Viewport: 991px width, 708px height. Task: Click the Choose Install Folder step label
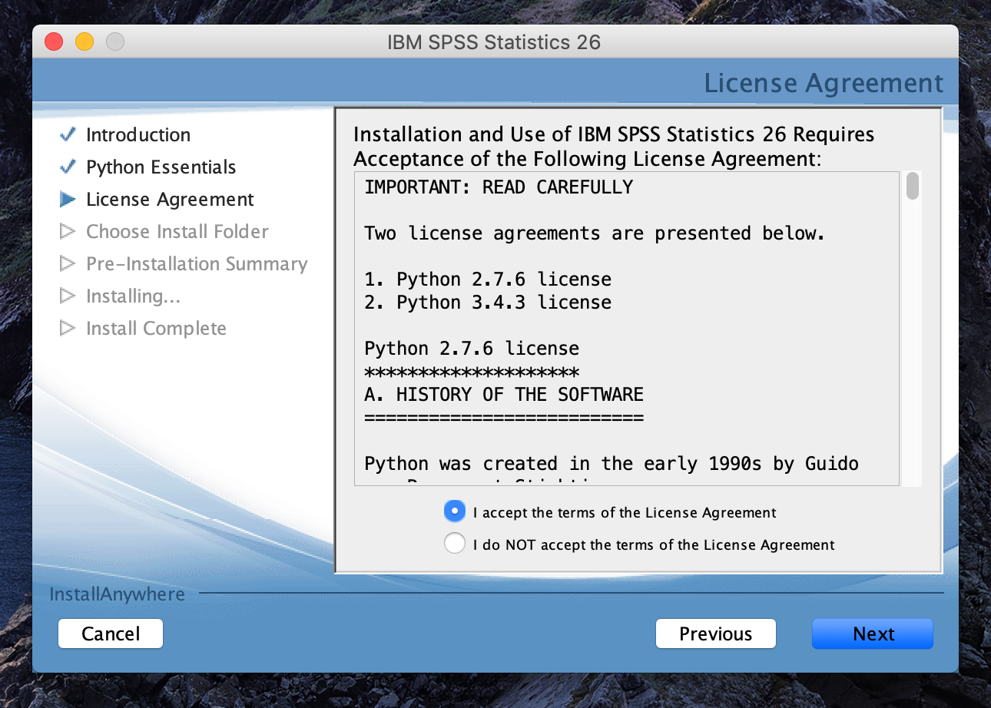[177, 232]
